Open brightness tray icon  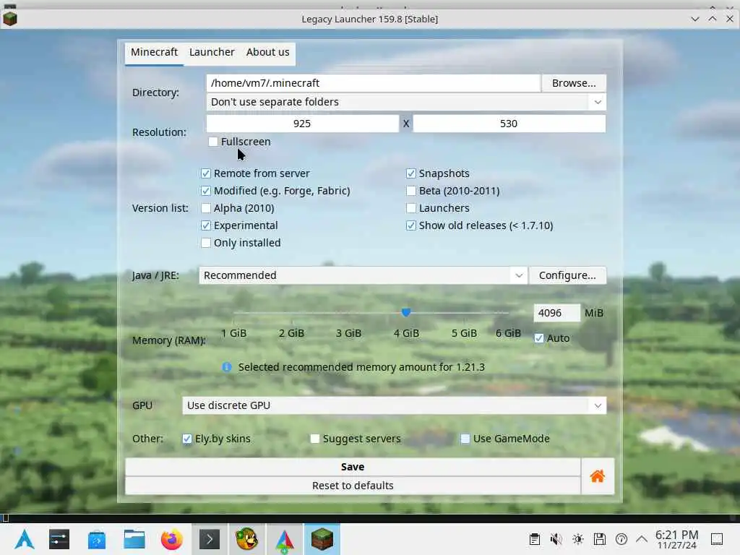(x=577, y=539)
